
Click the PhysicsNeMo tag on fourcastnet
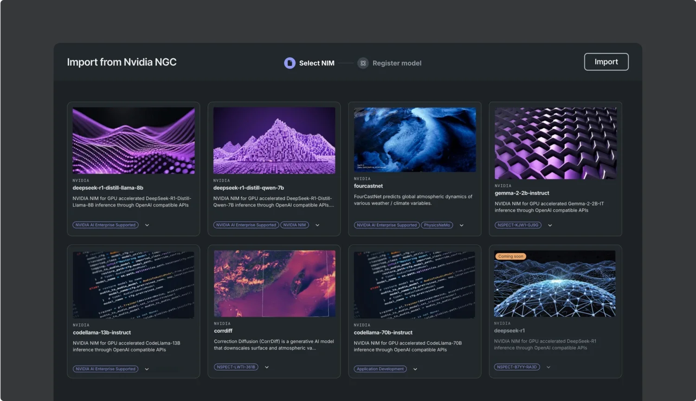pos(437,225)
